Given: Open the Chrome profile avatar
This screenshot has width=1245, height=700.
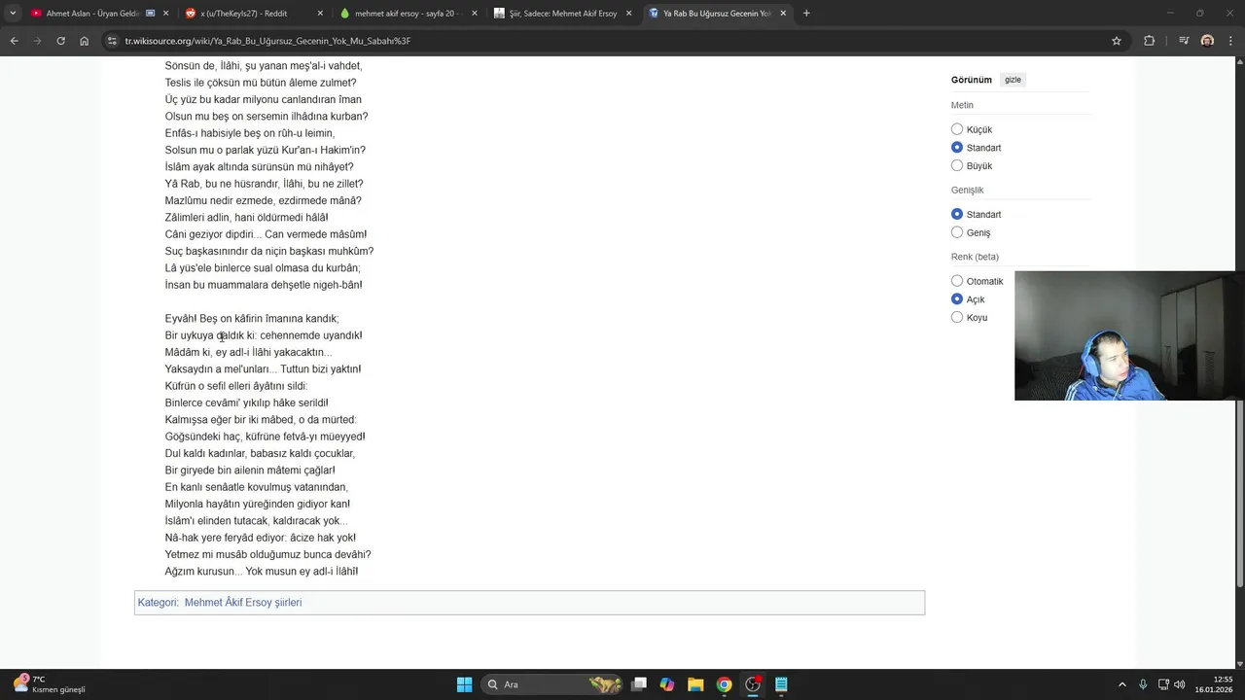Looking at the screenshot, I should tap(1207, 41).
